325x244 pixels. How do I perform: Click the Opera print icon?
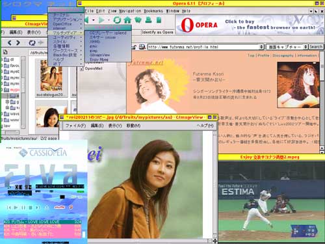pos(148,20)
